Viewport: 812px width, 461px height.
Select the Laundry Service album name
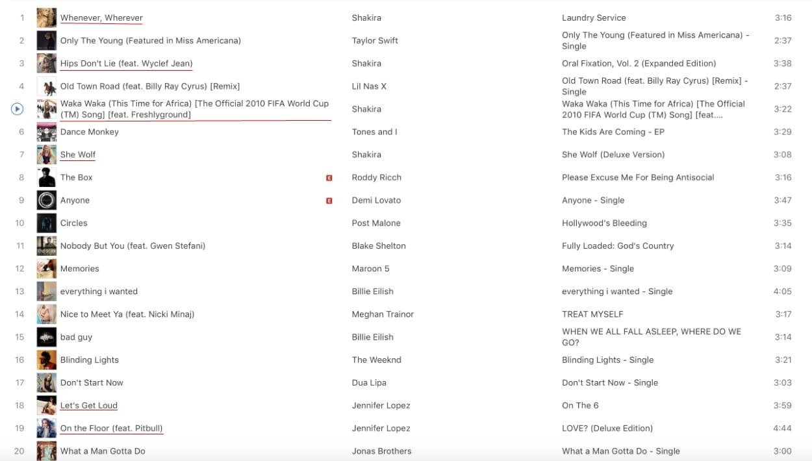point(594,18)
